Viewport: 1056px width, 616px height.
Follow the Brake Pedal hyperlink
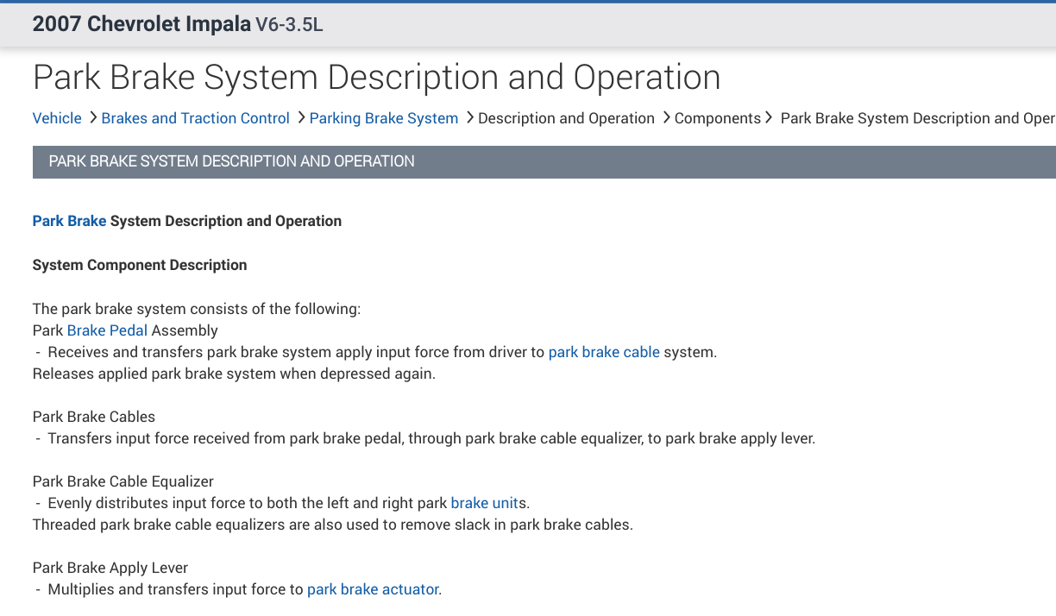pyautogui.click(x=107, y=330)
